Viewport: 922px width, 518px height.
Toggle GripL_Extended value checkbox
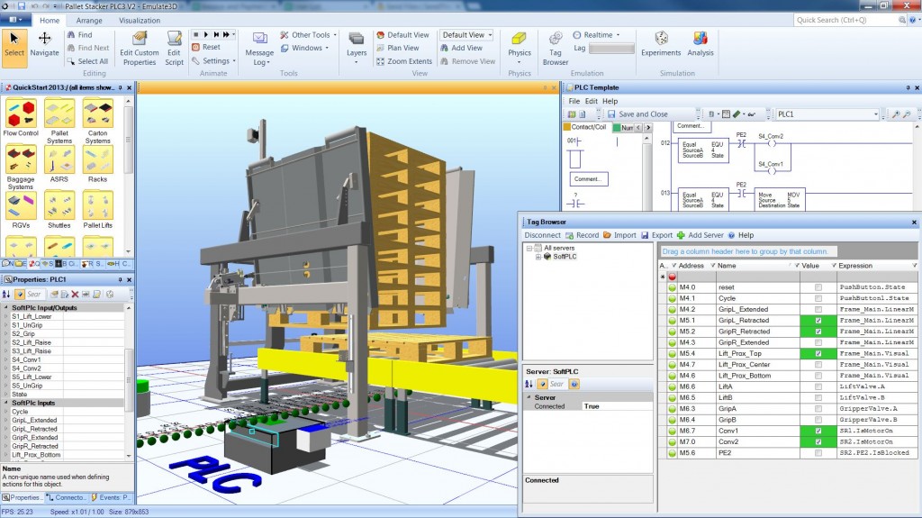pos(818,309)
